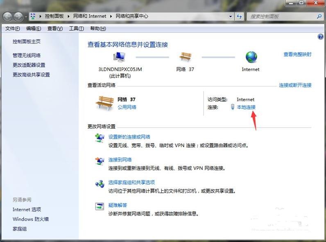Screen dimensions: 326x242
Task: Select 网络和 Internet breadcrumb
Action: click(90, 16)
